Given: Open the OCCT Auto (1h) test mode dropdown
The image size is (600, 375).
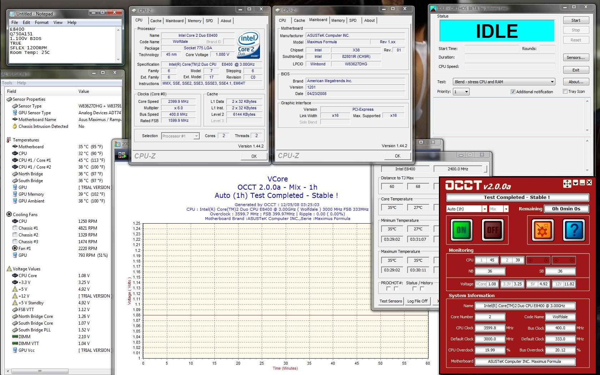Looking at the screenshot, I should coord(484,209).
